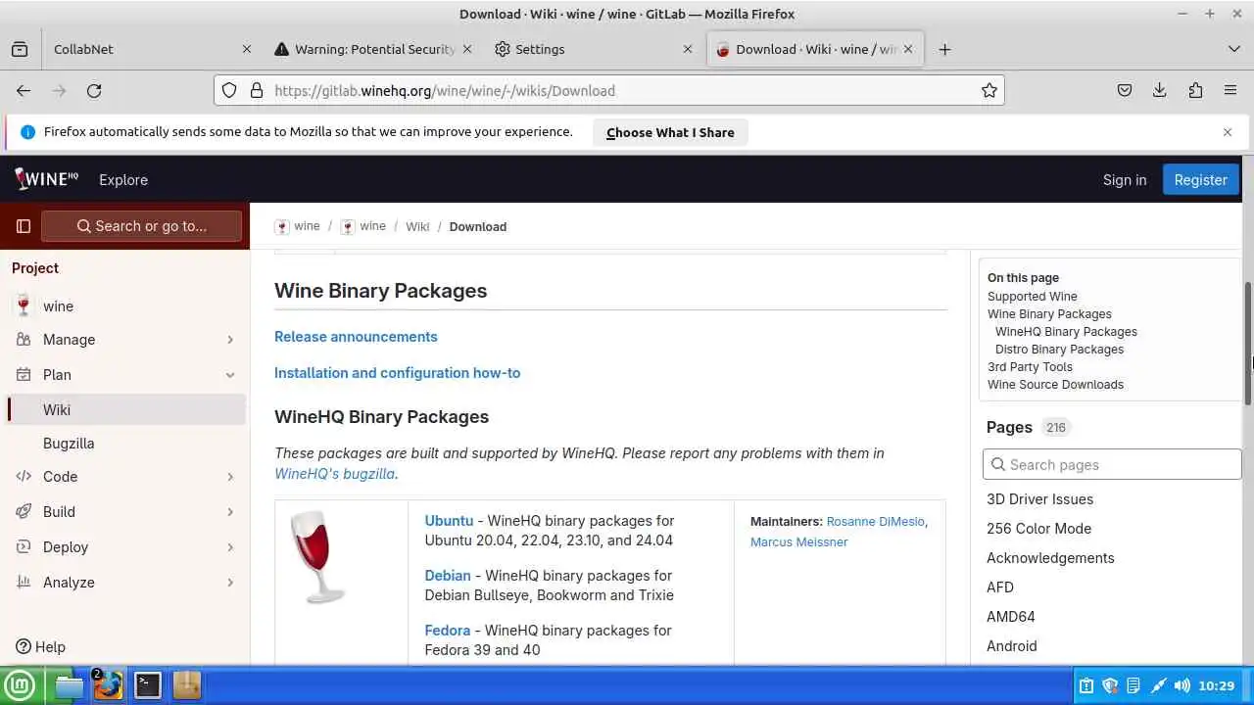Image resolution: width=1254 pixels, height=705 pixels.
Task: Click the Firefox View icon
Action: (x=20, y=49)
